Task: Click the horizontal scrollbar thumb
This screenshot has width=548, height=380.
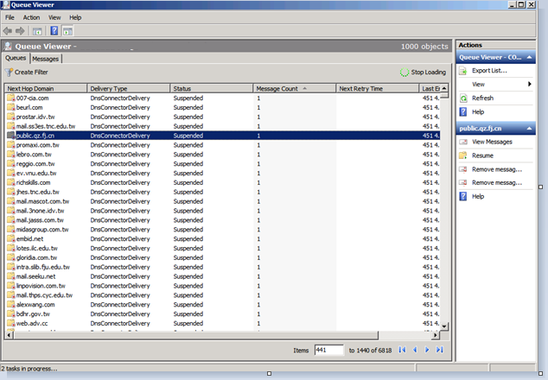Action: pyautogui.click(x=195, y=335)
